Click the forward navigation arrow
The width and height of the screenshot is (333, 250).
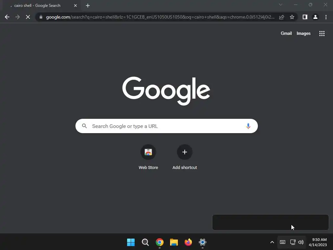coord(18,17)
